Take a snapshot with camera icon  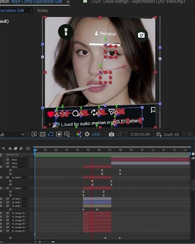click(x=111, y=134)
